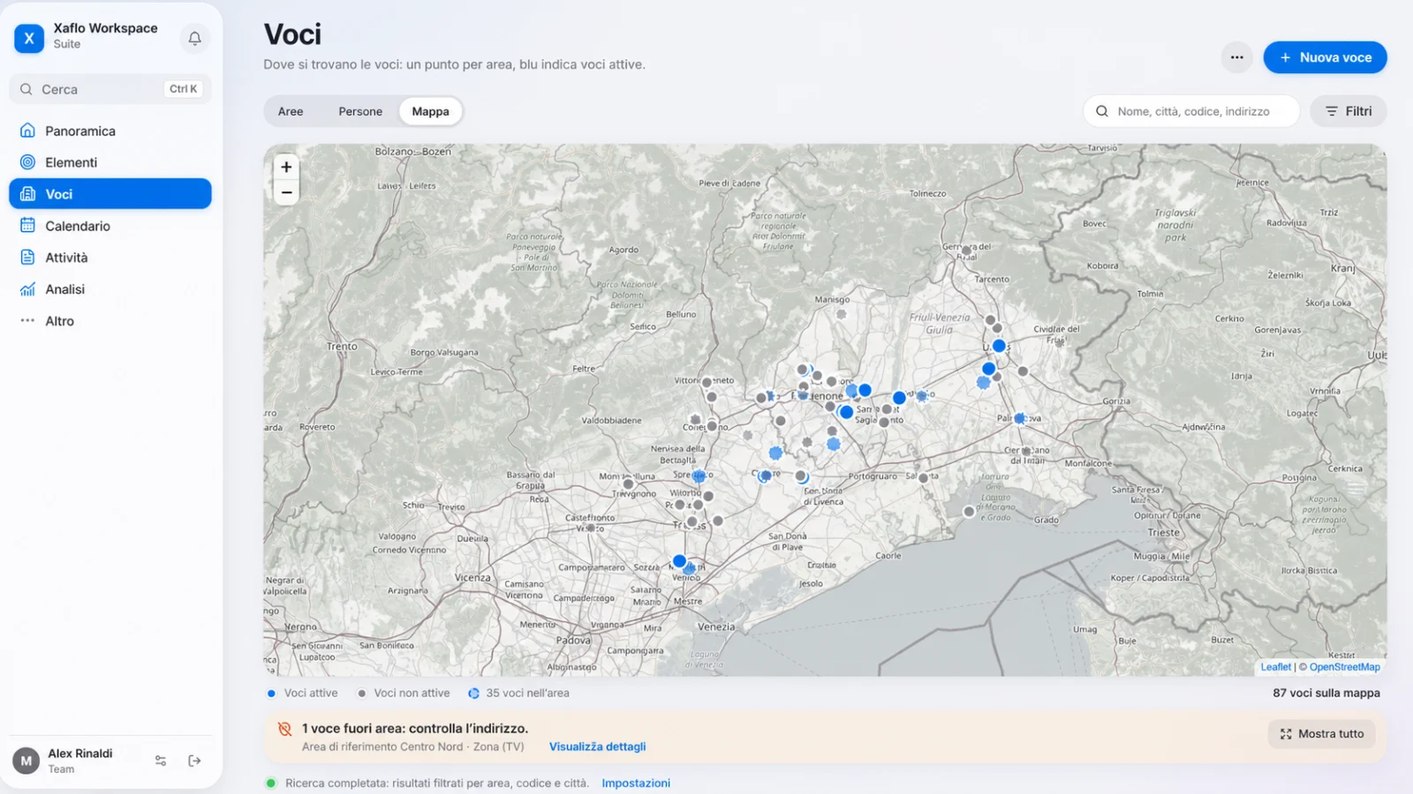The width and height of the screenshot is (1413, 794).
Task: Open the more options ellipsis button
Action: 1237,57
